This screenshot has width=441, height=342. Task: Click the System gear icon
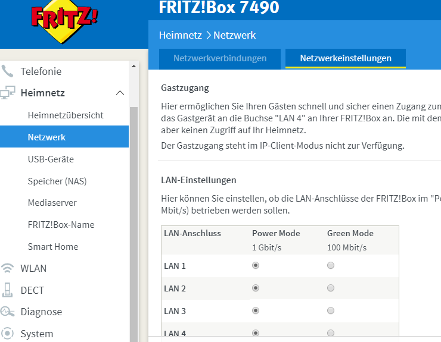[x=7, y=333]
